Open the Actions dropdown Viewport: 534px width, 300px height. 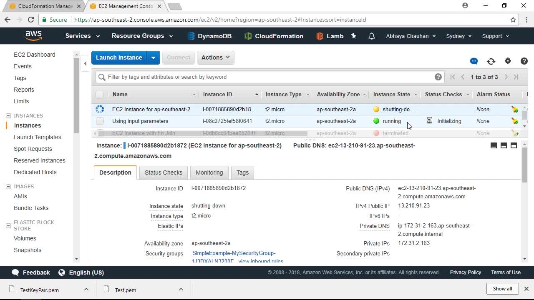(215, 57)
